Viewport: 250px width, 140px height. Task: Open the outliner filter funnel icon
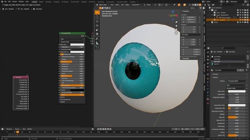(243, 5)
